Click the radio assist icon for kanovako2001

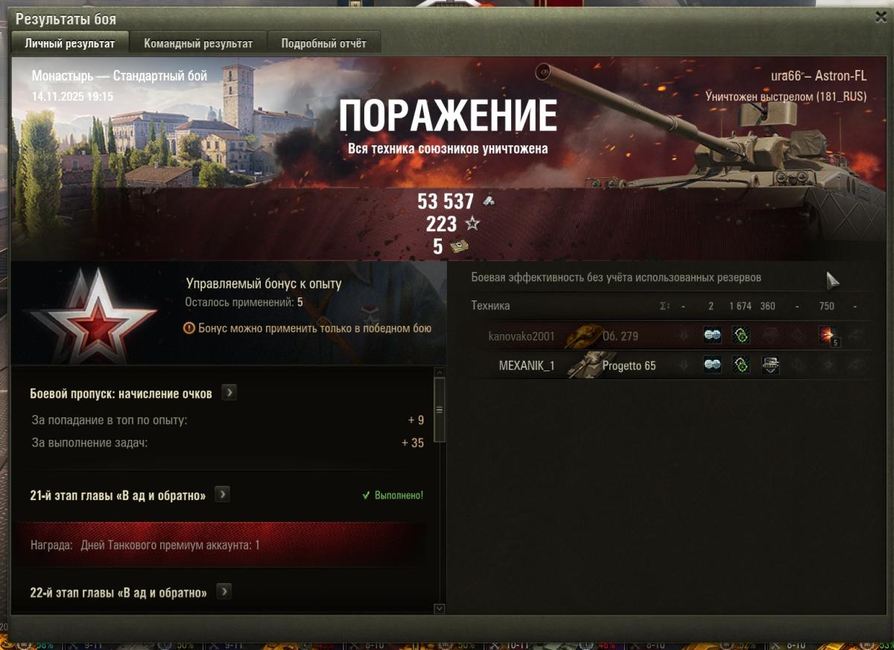pyautogui.click(x=741, y=336)
